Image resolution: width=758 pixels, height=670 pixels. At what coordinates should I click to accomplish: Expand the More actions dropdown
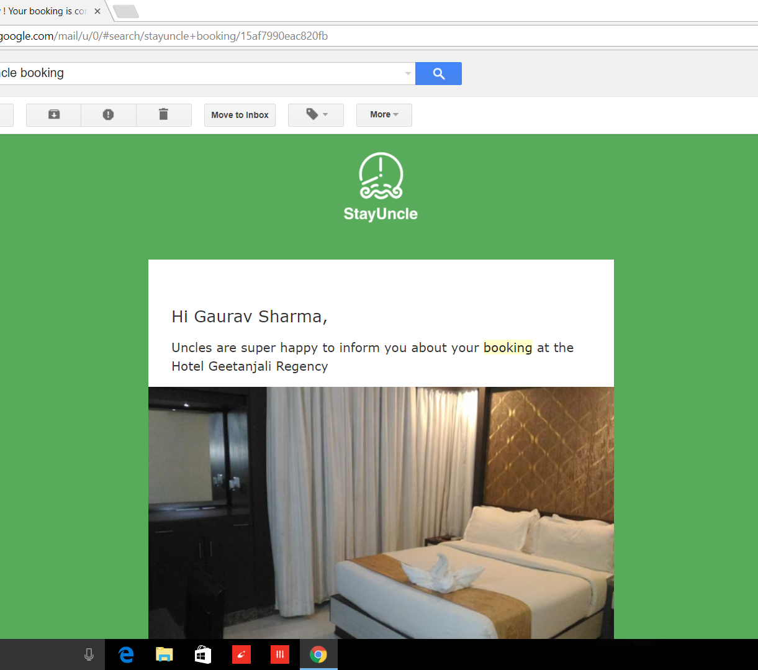(x=384, y=115)
